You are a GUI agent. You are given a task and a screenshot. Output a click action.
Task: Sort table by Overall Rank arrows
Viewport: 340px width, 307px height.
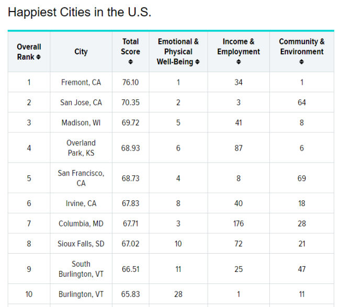[38, 57]
